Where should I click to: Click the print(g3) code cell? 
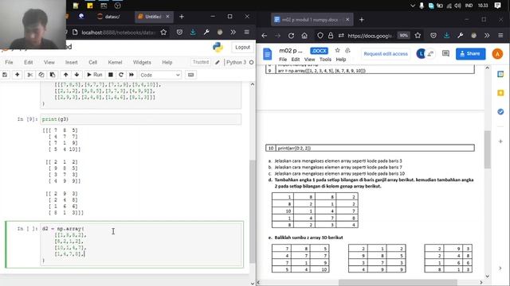pos(140,119)
